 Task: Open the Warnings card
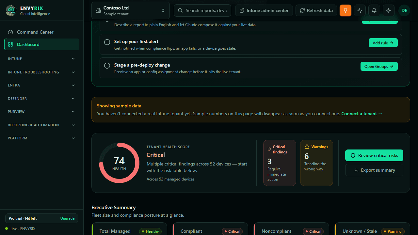316,163
